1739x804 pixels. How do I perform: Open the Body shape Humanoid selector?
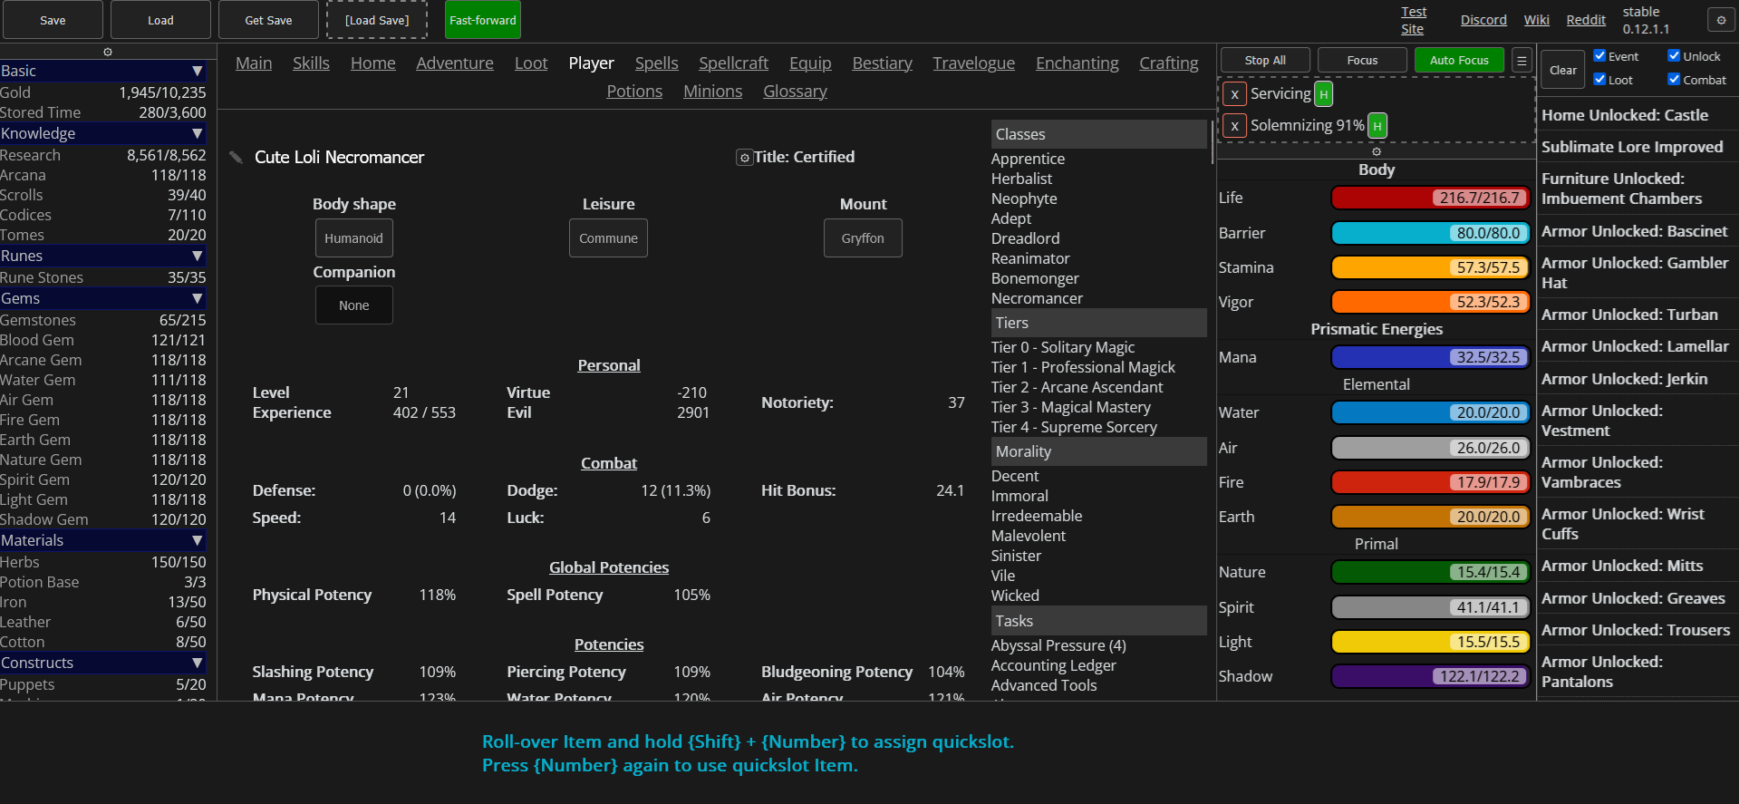pyautogui.click(x=353, y=238)
